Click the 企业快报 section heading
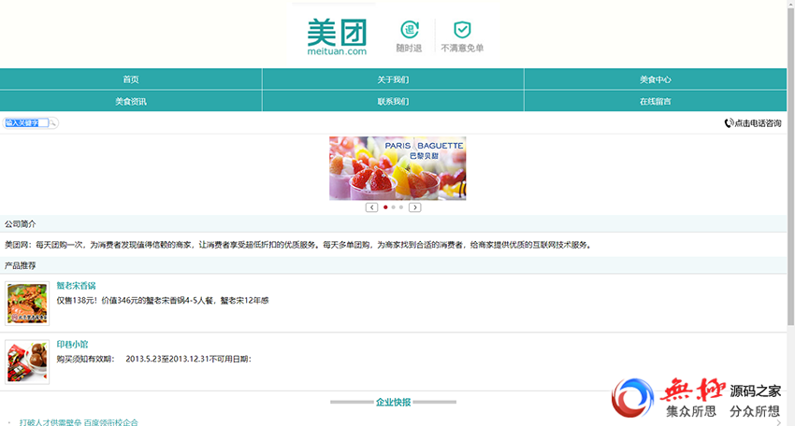Screen dimensions: 795x426 pyautogui.click(x=394, y=403)
